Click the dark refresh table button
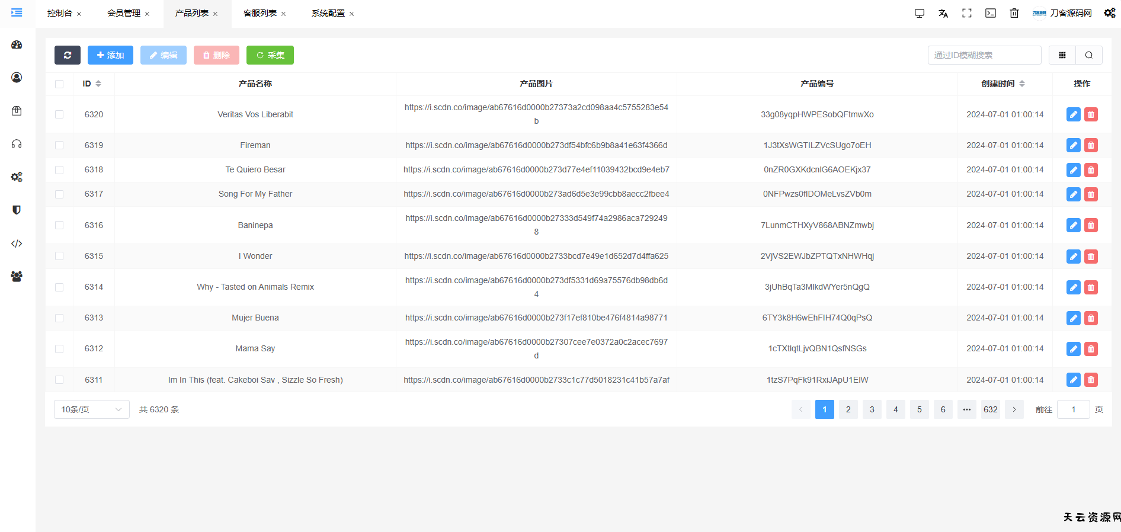This screenshot has height=532, width=1121. click(68, 55)
